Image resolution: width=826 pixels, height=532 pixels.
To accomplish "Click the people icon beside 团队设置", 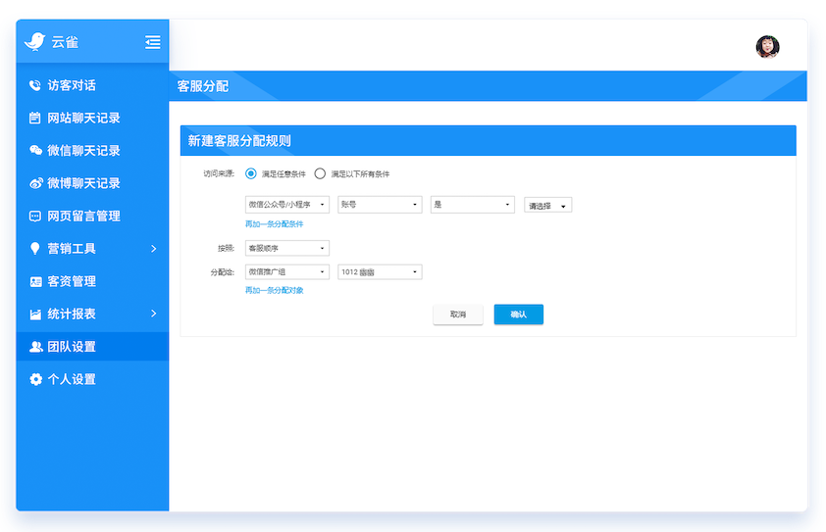I will coord(36,347).
